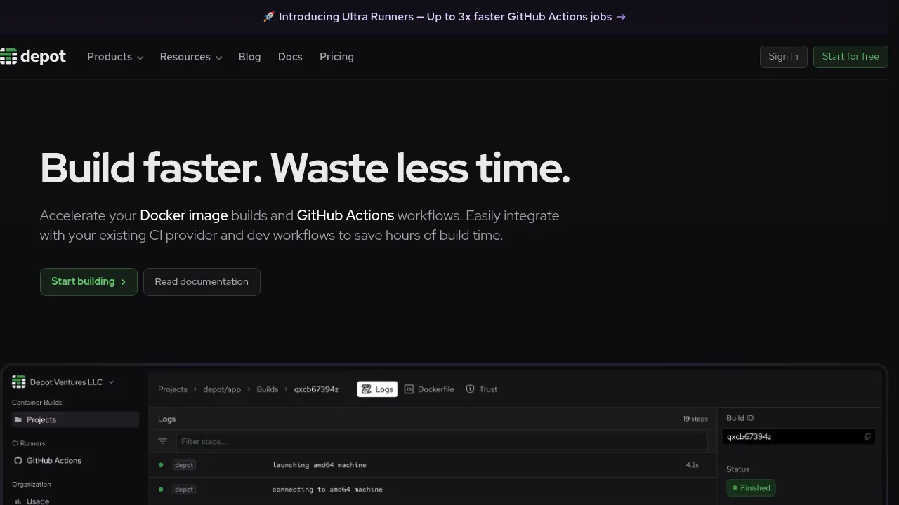Screen dimensions: 899x505
Task: Click the filter icon beside Filter steps
Action: tap(163, 441)
